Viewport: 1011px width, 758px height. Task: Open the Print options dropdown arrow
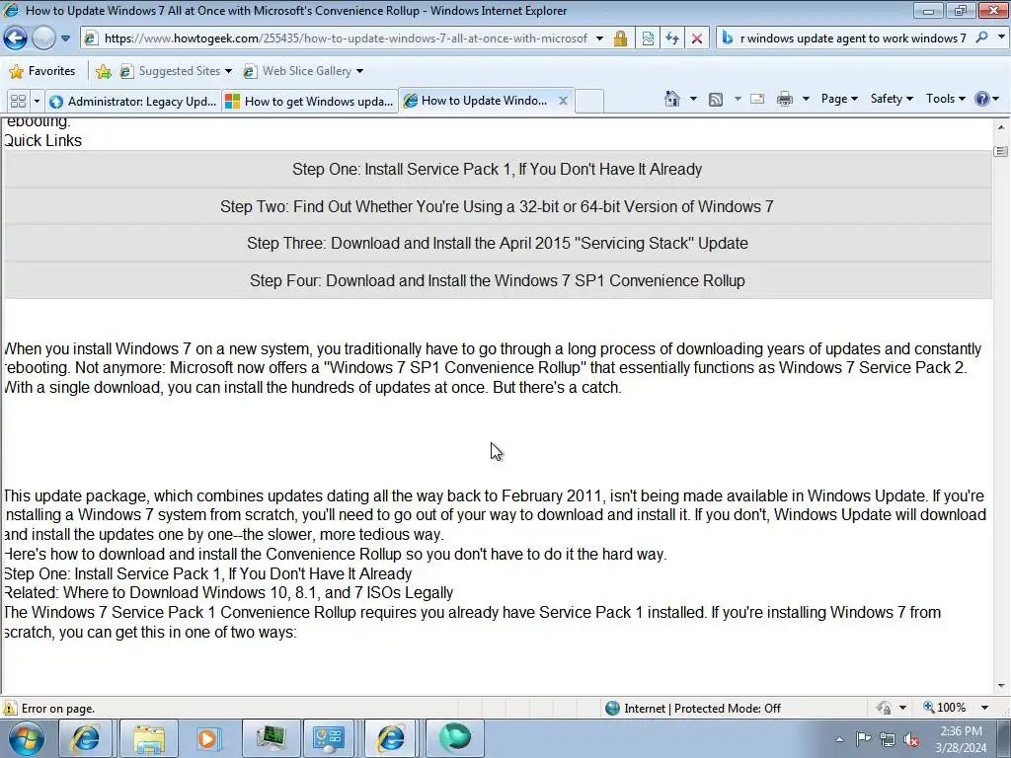[x=806, y=99]
